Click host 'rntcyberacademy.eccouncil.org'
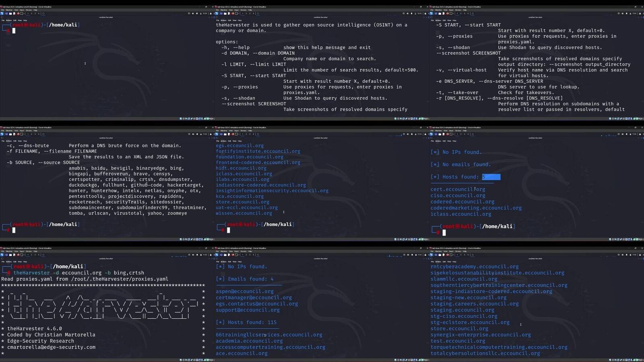 pyautogui.click(x=475, y=267)
